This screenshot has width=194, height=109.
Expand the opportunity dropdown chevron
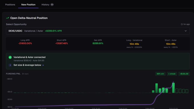point(186,31)
